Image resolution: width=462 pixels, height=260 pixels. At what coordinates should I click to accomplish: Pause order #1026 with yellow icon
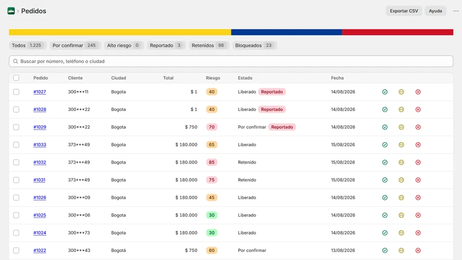tap(401, 198)
